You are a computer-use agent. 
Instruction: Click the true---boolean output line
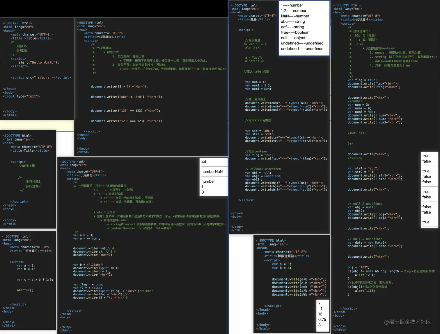295,33
